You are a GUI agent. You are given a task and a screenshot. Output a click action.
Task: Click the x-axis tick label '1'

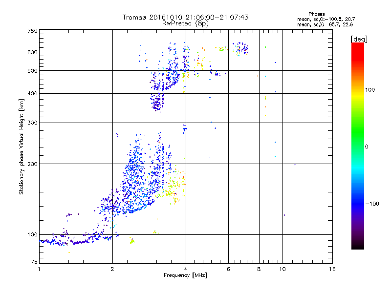(x=39, y=269)
